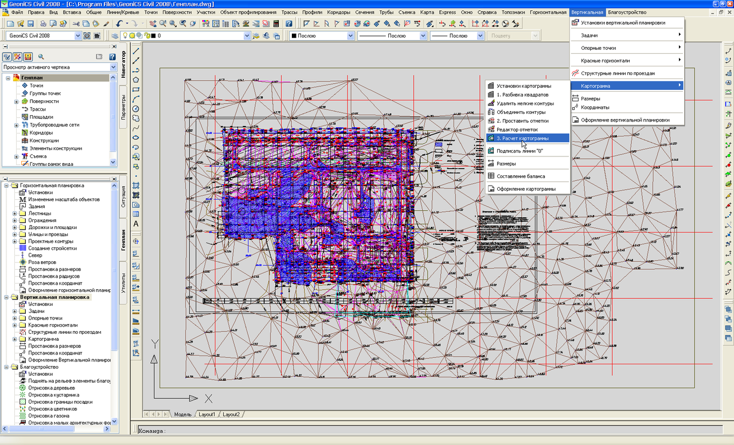Toggle second view-mode button in Navigator panel
Screen dimensions: 734x445
18,57
